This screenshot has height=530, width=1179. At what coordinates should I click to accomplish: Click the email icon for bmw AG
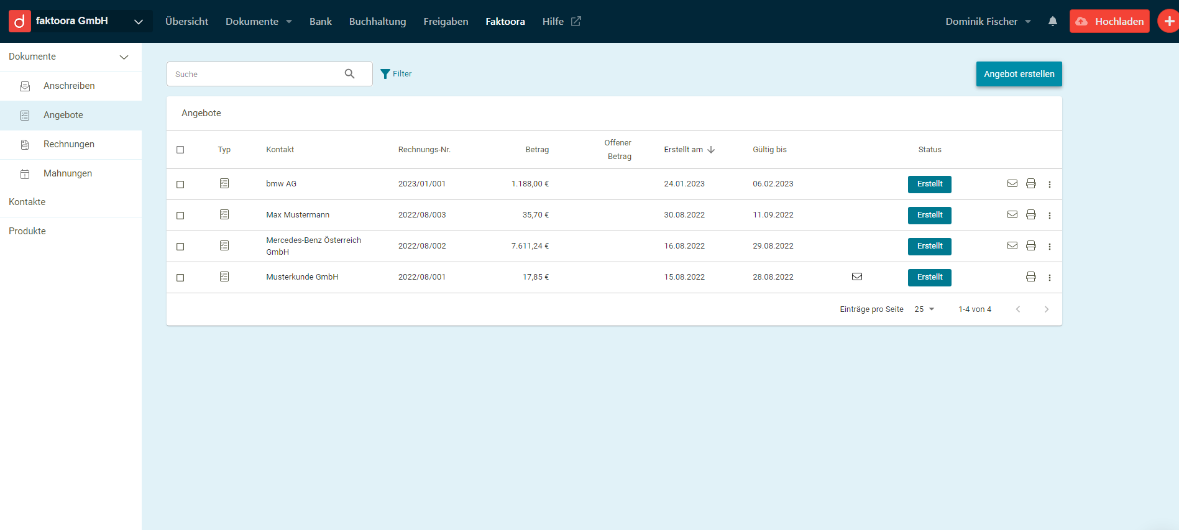click(x=1012, y=184)
